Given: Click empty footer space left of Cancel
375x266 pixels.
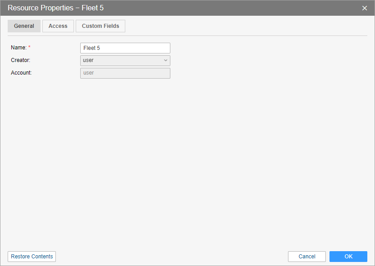Looking at the screenshot, I should click(x=171, y=257).
